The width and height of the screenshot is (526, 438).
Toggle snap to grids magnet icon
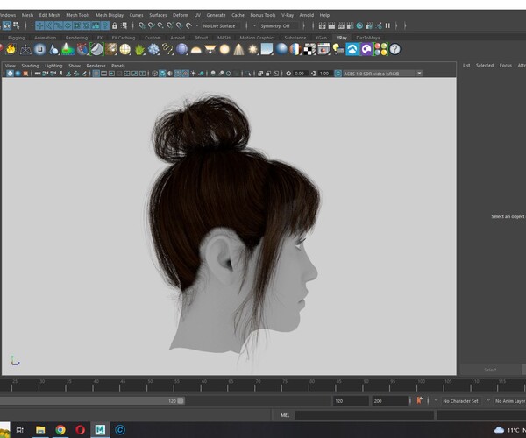142,25
